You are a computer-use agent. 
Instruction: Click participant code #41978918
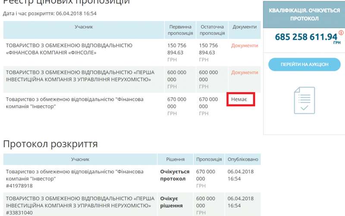click(19, 186)
